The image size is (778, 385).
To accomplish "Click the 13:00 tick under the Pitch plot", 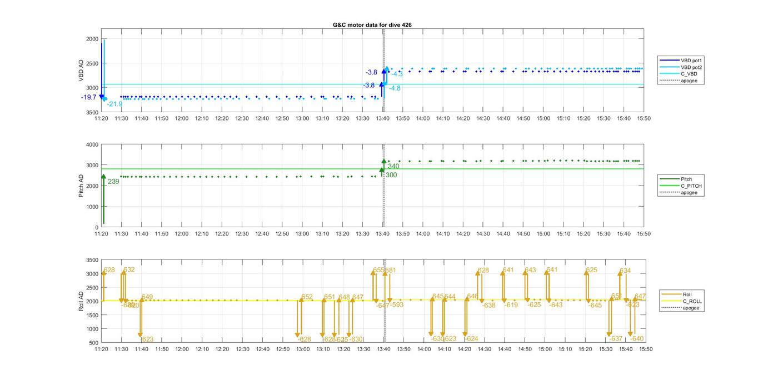I will [302, 234].
